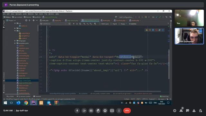Hide the Project panel with minus icon
This screenshot has width=206, height=116.
[37, 21]
